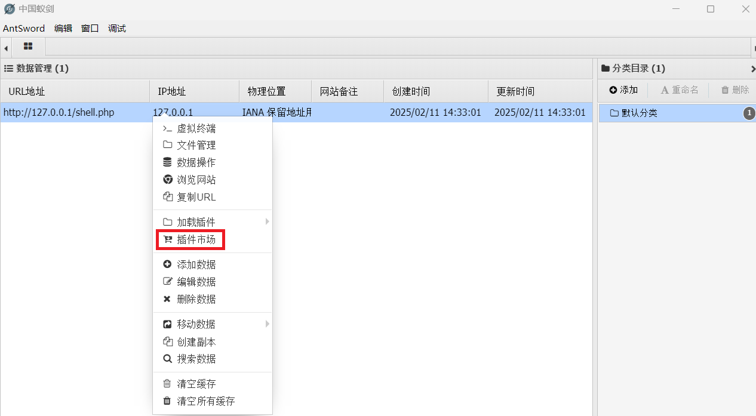Viewport: 756px width, 416px height.
Task: Choose 数据操作 in the context menu
Action: 213,162
